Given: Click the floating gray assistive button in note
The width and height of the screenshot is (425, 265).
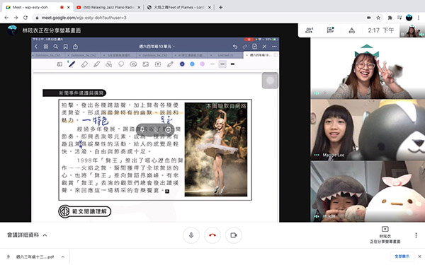Looking at the screenshot, I should [x=270, y=81].
